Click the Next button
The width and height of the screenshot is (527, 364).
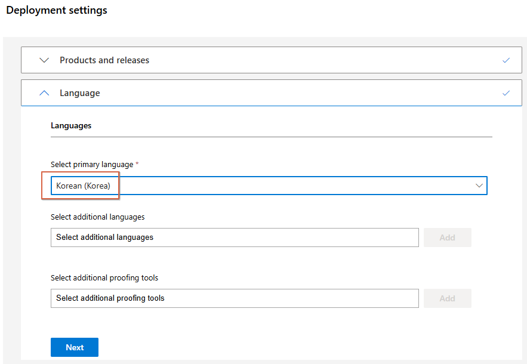pyautogui.click(x=75, y=347)
